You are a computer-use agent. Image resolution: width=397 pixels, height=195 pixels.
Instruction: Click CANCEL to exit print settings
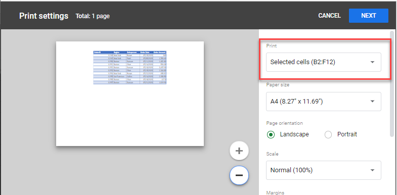[x=329, y=16]
